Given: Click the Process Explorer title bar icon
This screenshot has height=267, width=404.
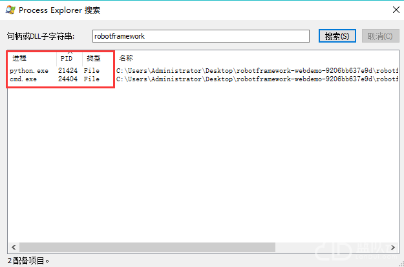Looking at the screenshot, I should tap(10, 10).
